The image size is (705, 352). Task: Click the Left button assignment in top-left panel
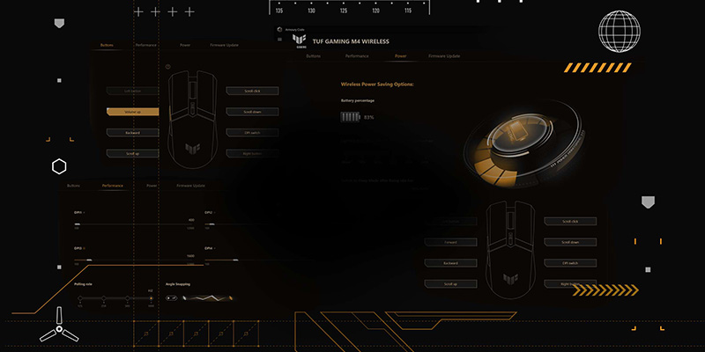[x=133, y=92]
